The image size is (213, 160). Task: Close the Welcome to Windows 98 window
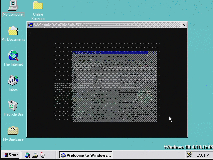point(183,25)
